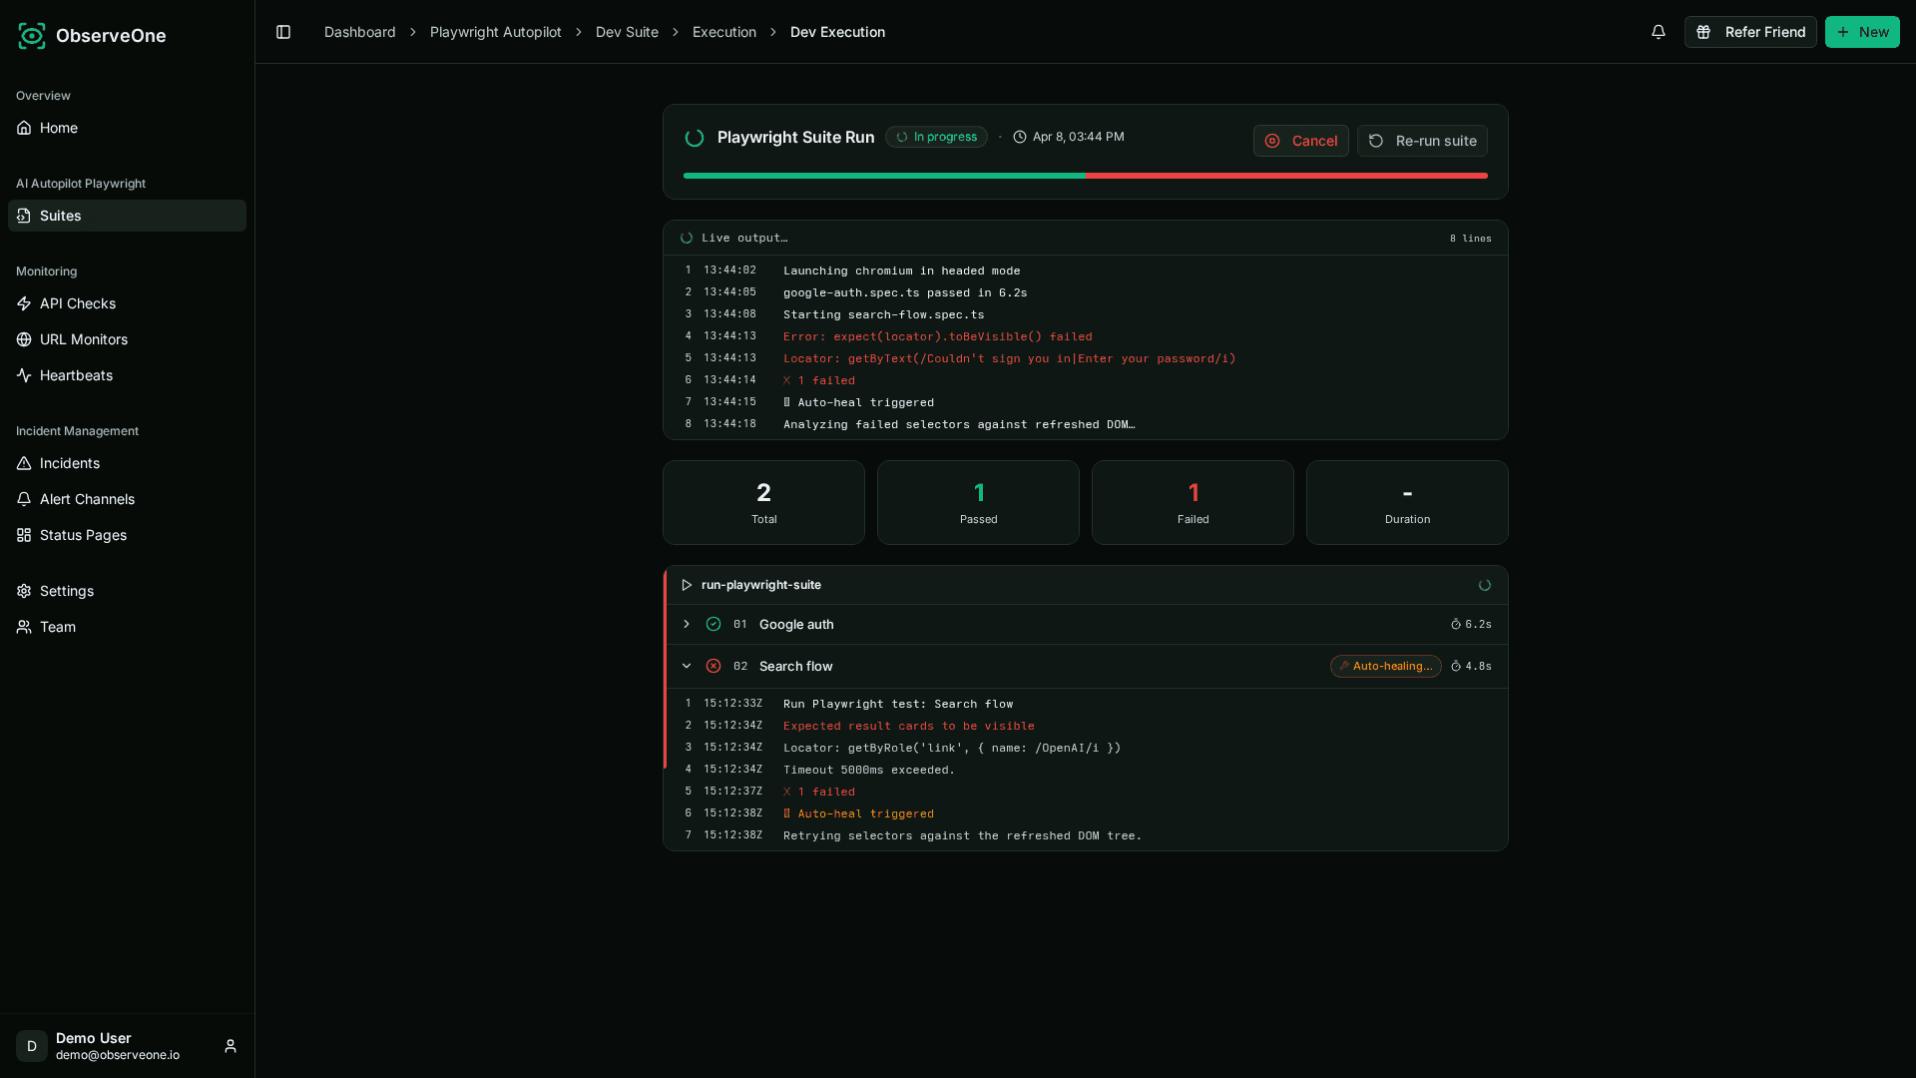Click the Team people icon
Image resolution: width=1916 pixels, height=1078 pixels.
24,627
